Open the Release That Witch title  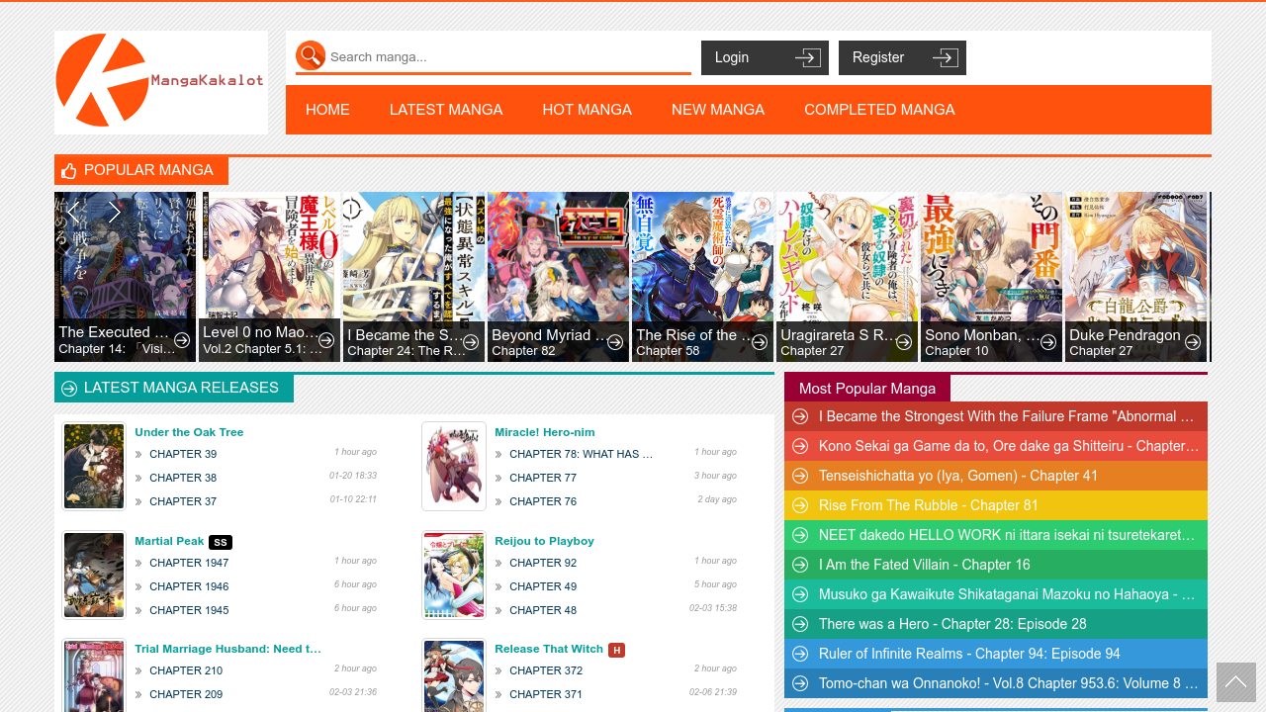(549, 649)
